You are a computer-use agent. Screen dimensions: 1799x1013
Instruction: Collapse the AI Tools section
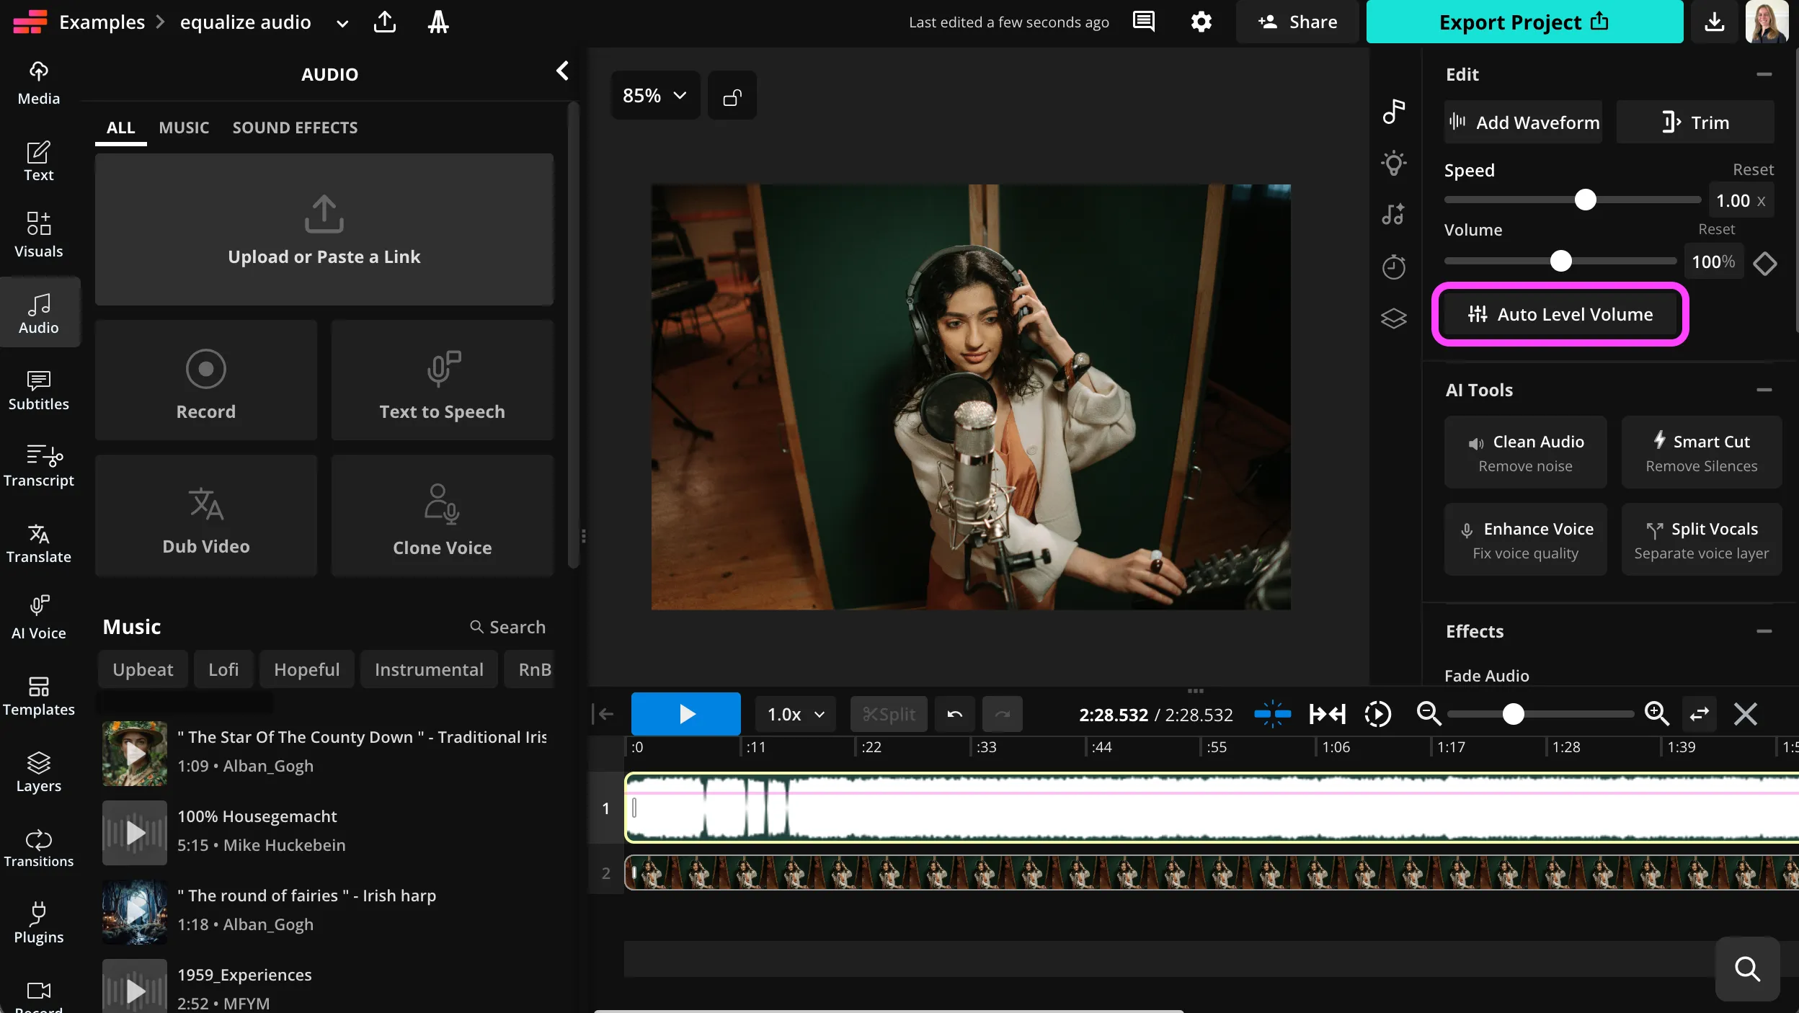pos(1764,390)
